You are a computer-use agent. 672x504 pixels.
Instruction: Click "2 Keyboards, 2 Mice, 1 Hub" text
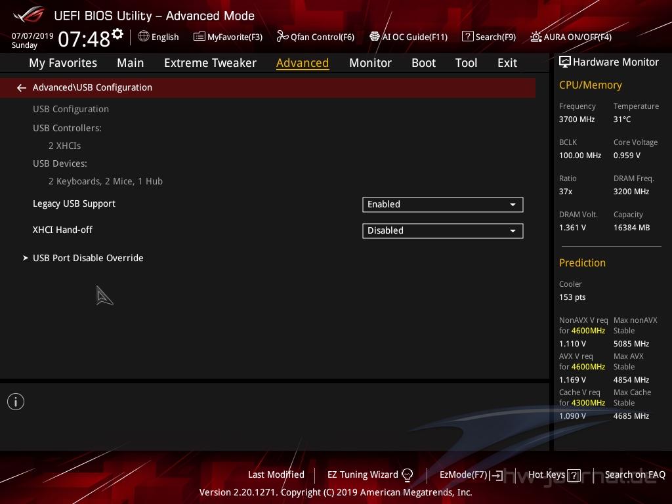(106, 181)
